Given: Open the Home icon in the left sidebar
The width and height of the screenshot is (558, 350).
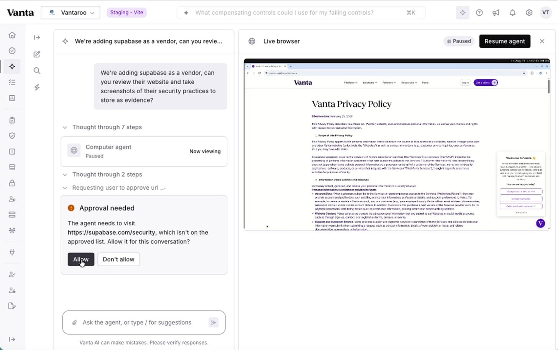Looking at the screenshot, I should click(x=12, y=35).
